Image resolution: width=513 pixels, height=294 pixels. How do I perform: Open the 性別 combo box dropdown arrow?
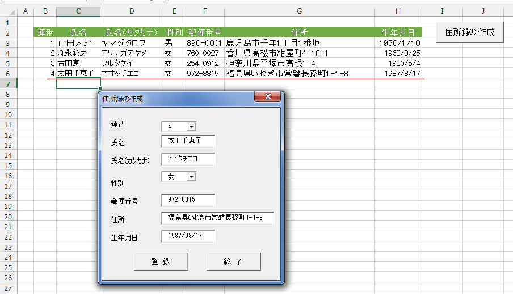[x=191, y=177]
